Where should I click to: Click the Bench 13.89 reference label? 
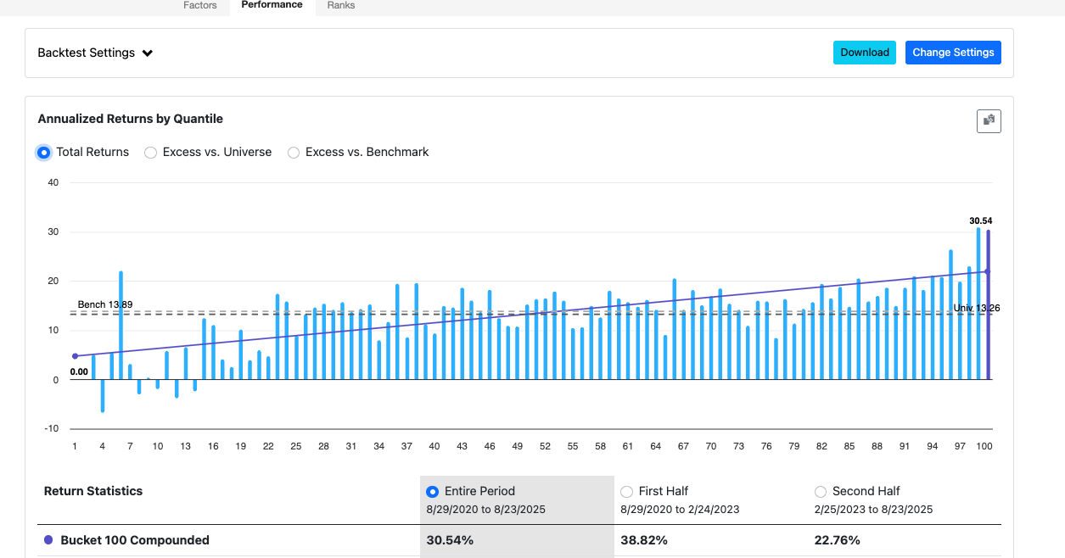105,304
